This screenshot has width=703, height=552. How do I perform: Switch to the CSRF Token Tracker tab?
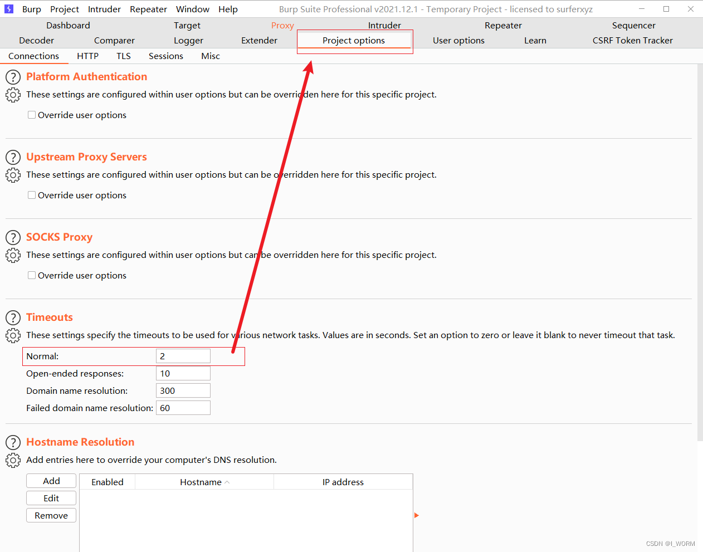coord(632,40)
